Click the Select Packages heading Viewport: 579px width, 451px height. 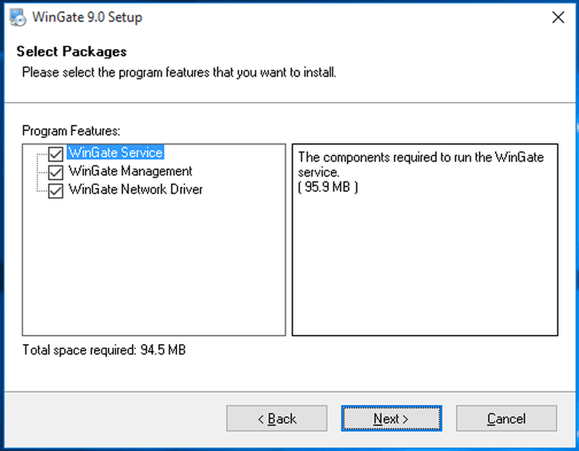tap(71, 51)
